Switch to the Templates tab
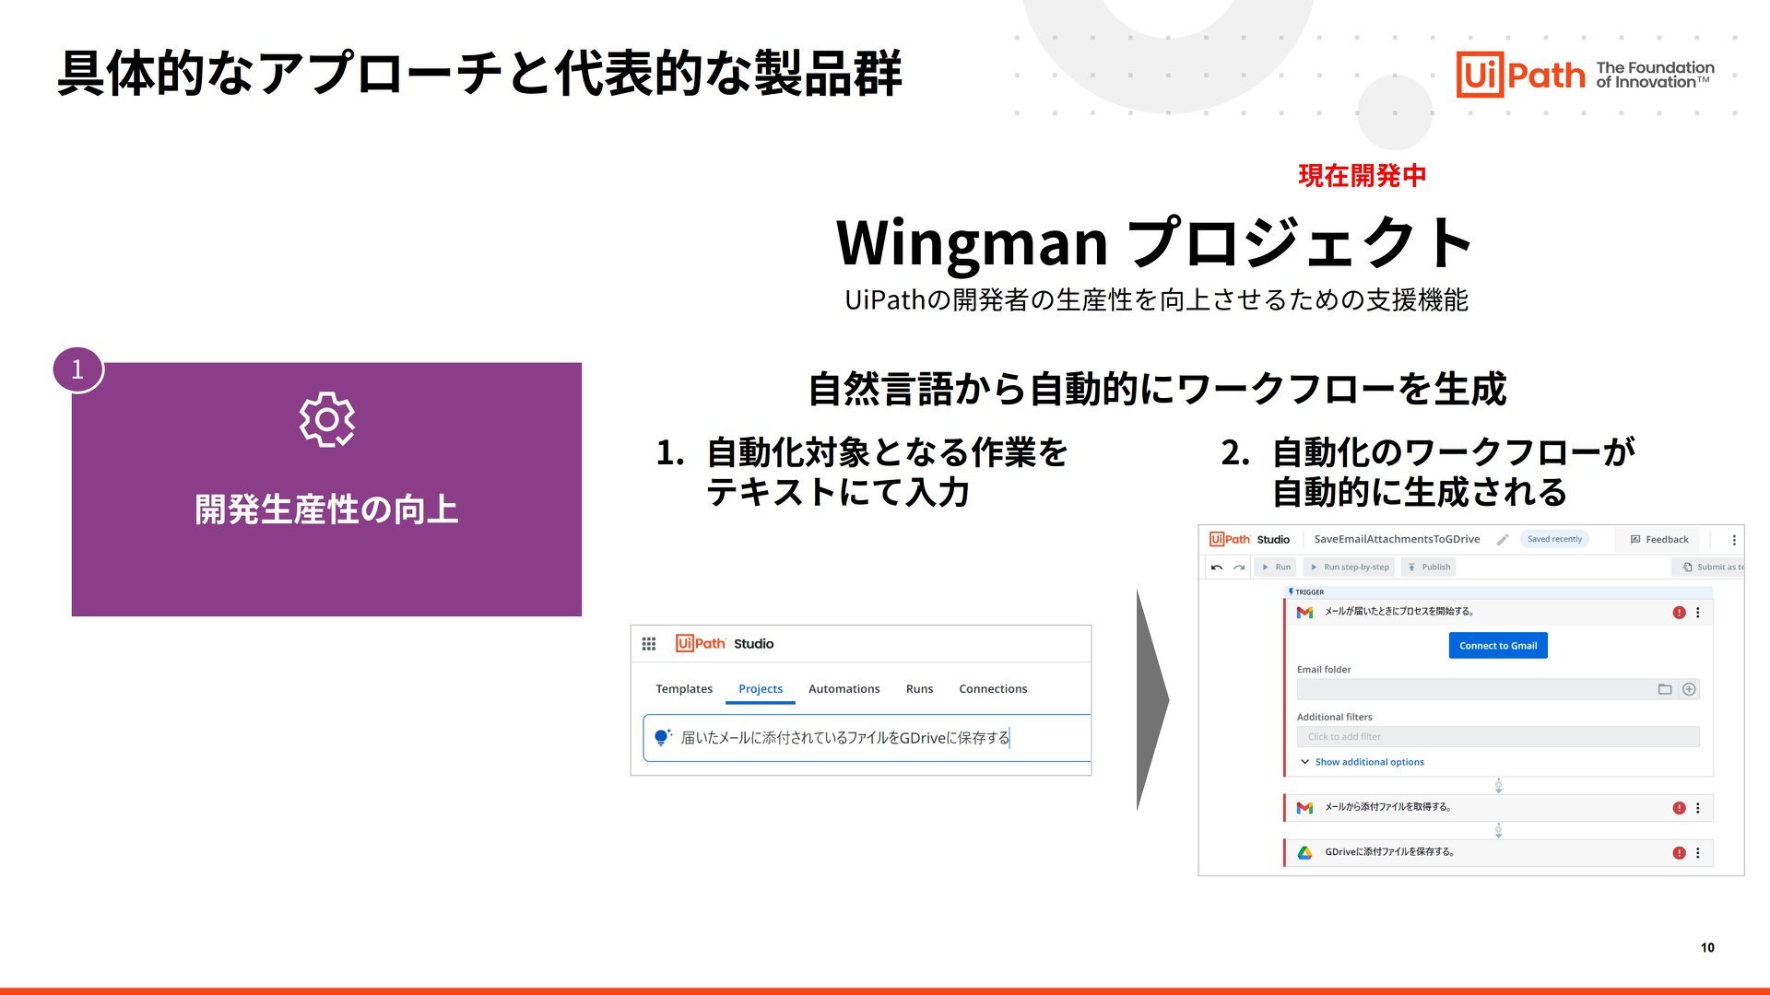The width and height of the screenshot is (1770, 995). tap(684, 689)
